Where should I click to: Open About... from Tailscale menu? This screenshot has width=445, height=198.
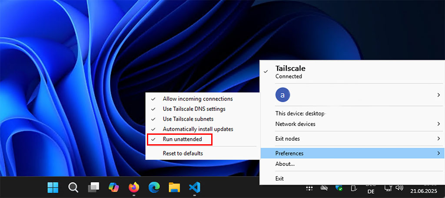(352, 164)
